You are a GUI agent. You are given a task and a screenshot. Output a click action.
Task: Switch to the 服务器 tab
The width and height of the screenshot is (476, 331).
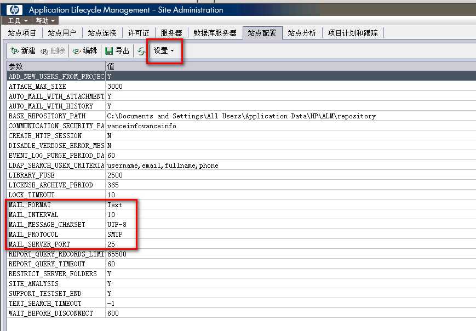[x=171, y=33]
